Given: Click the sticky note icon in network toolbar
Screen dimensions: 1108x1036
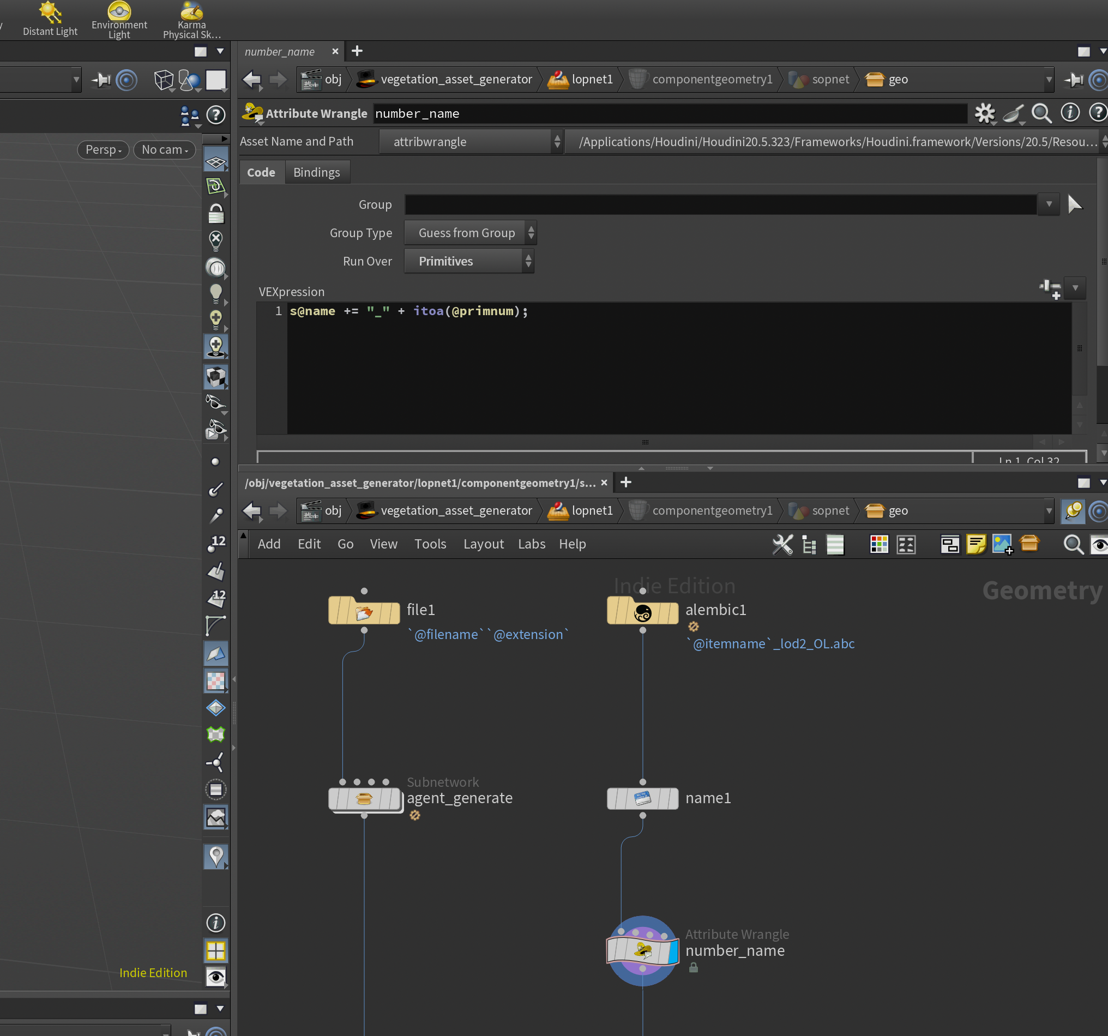Looking at the screenshot, I should click(976, 544).
